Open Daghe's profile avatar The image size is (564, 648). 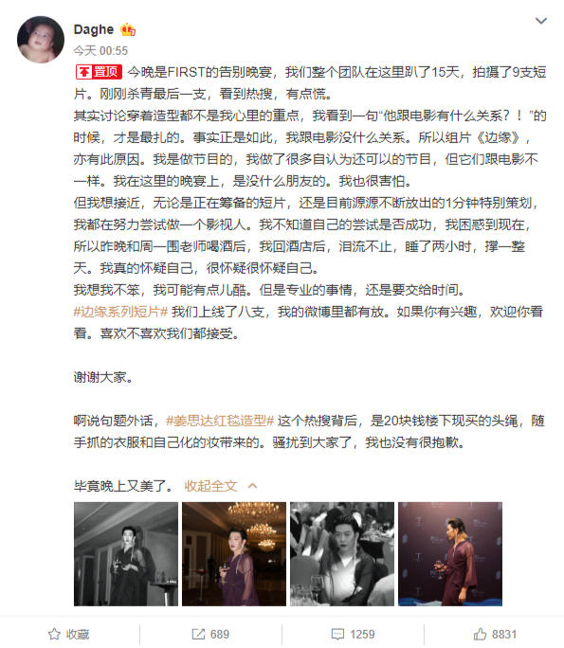click(41, 40)
